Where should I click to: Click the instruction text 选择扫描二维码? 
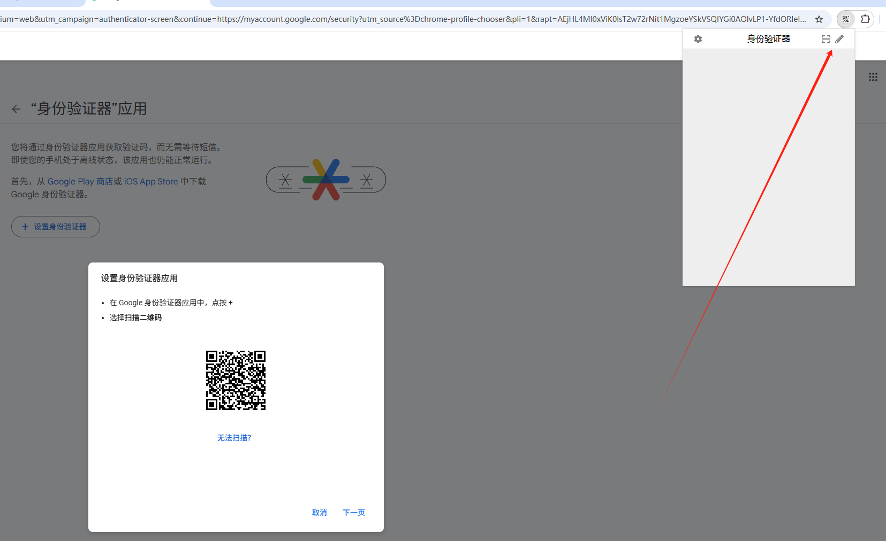click(x=135, y=318)
